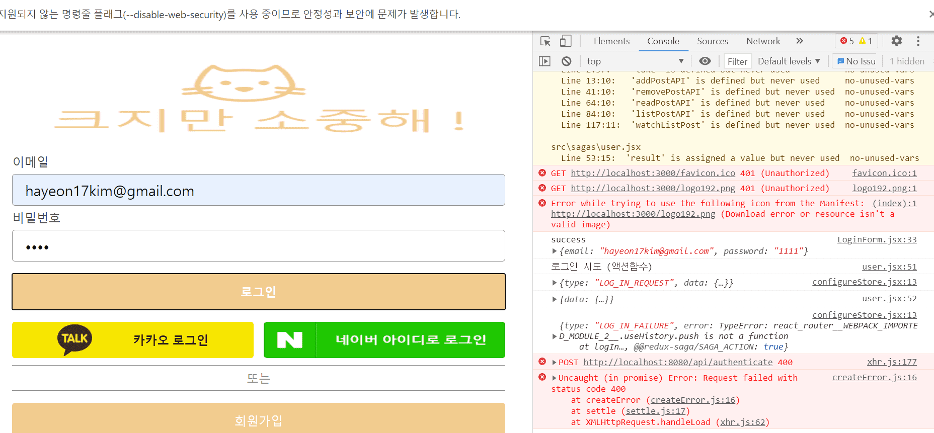The width and height of the screenshot is (934, 433).
Task: Click the email input field
Action: pyautogui.click(x=259, y=190)
